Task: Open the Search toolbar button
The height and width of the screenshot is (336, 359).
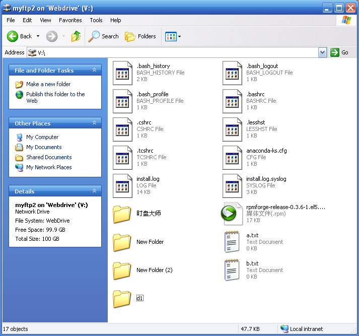Action: click(104, 36)
